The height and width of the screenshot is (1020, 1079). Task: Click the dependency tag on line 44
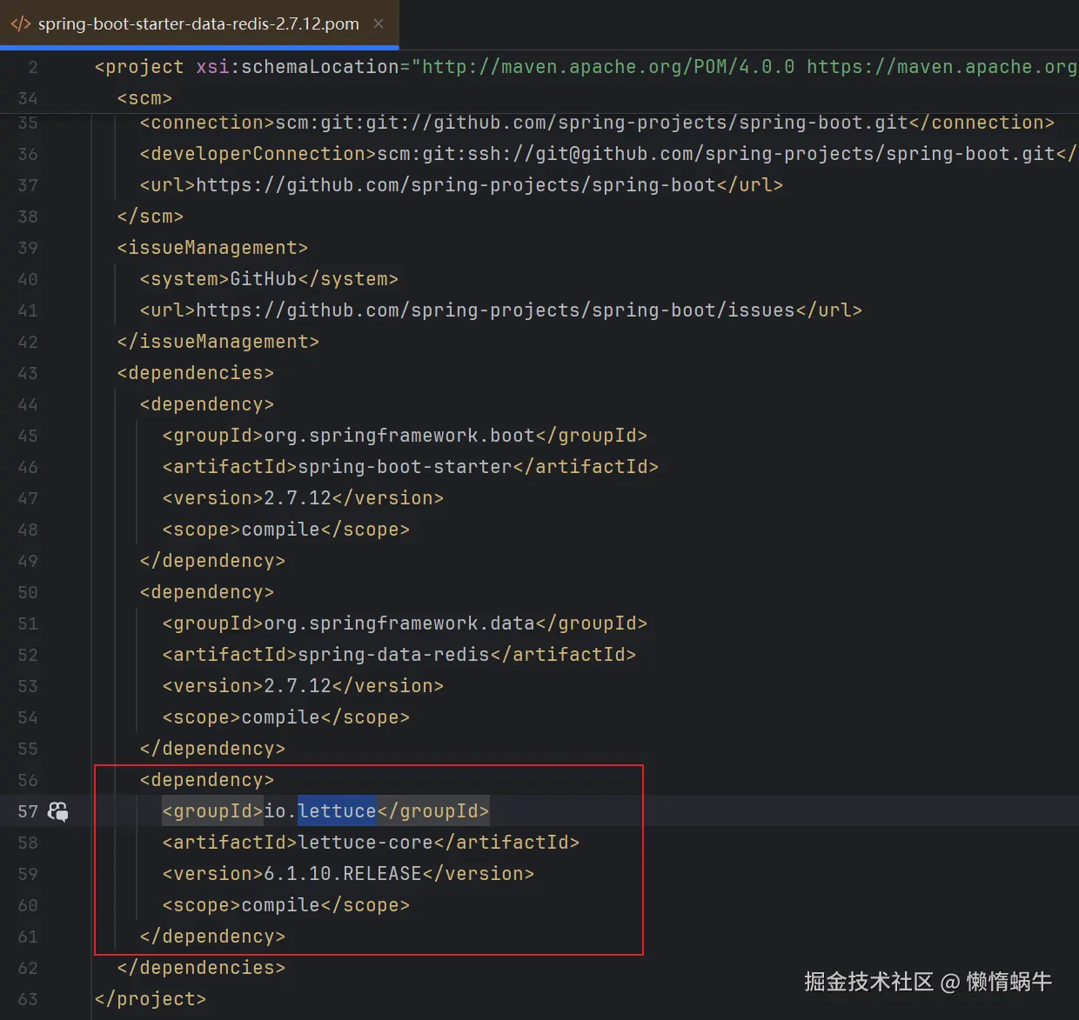pyautogui.click(x=207, y=404)
